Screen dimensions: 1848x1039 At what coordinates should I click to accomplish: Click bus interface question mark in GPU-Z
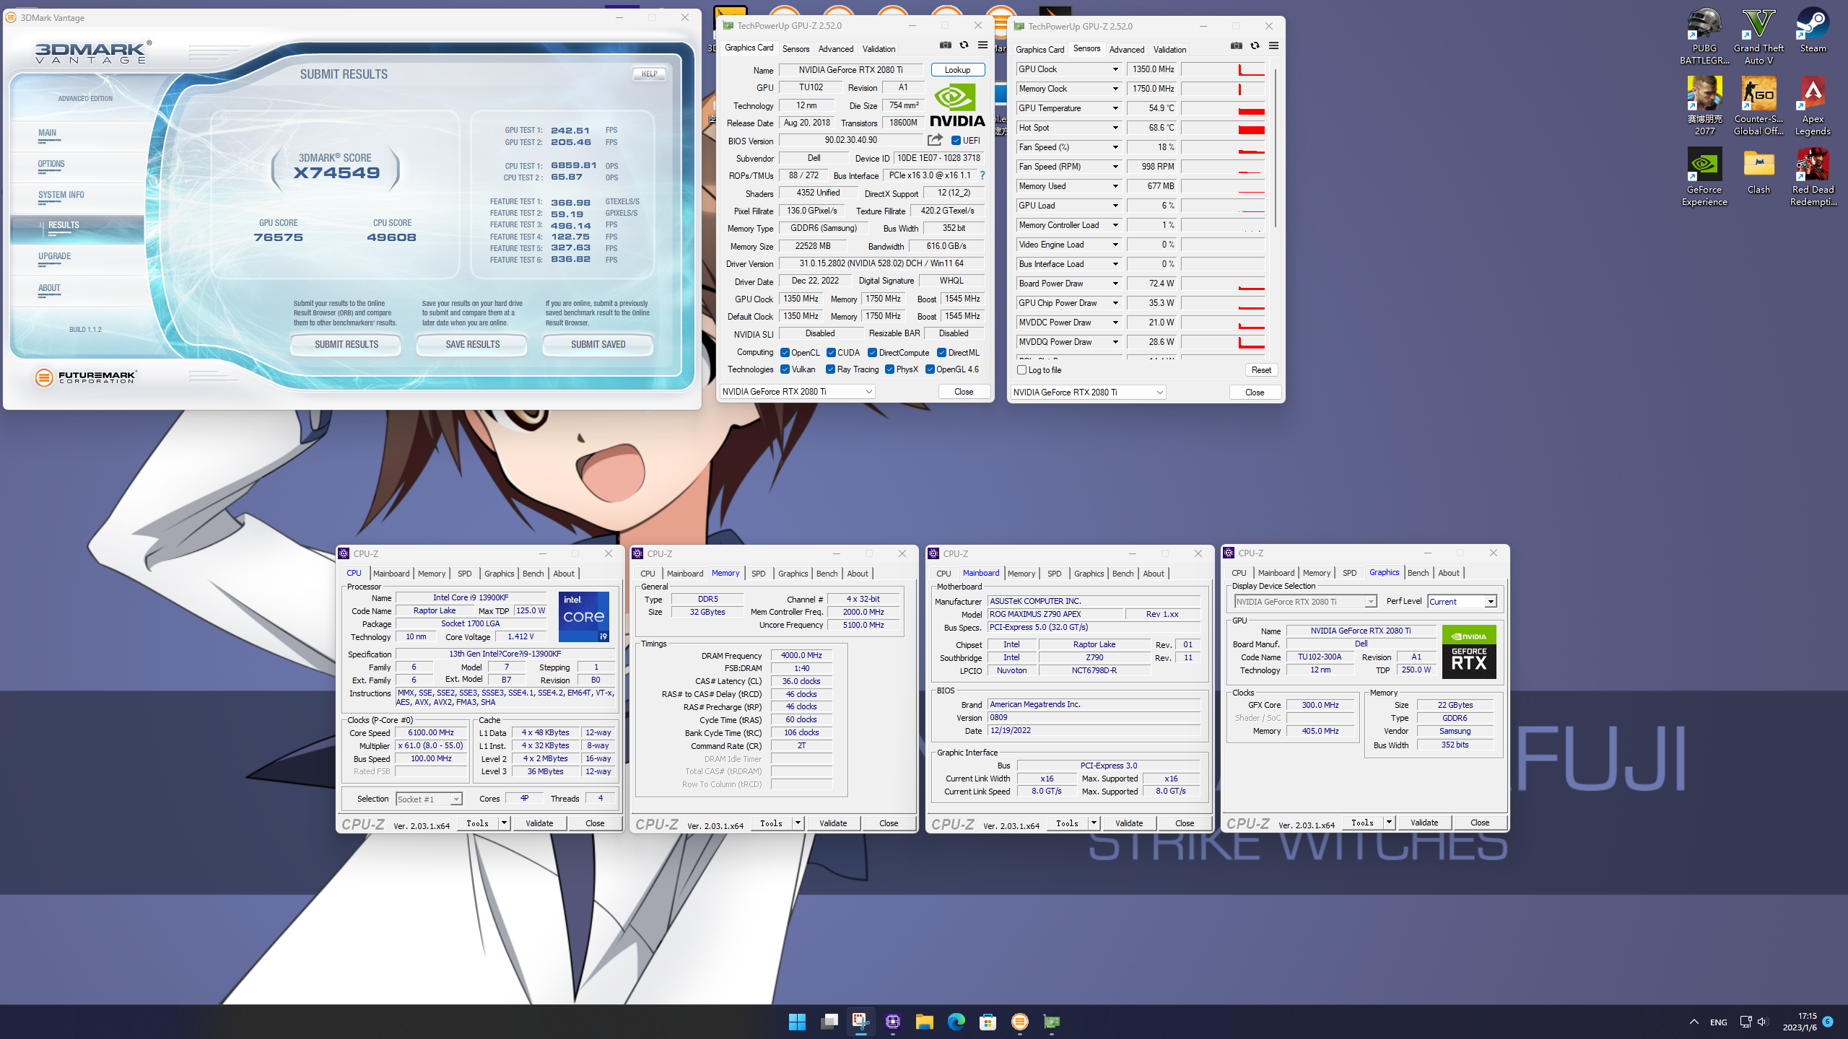(x=982, y=175)
